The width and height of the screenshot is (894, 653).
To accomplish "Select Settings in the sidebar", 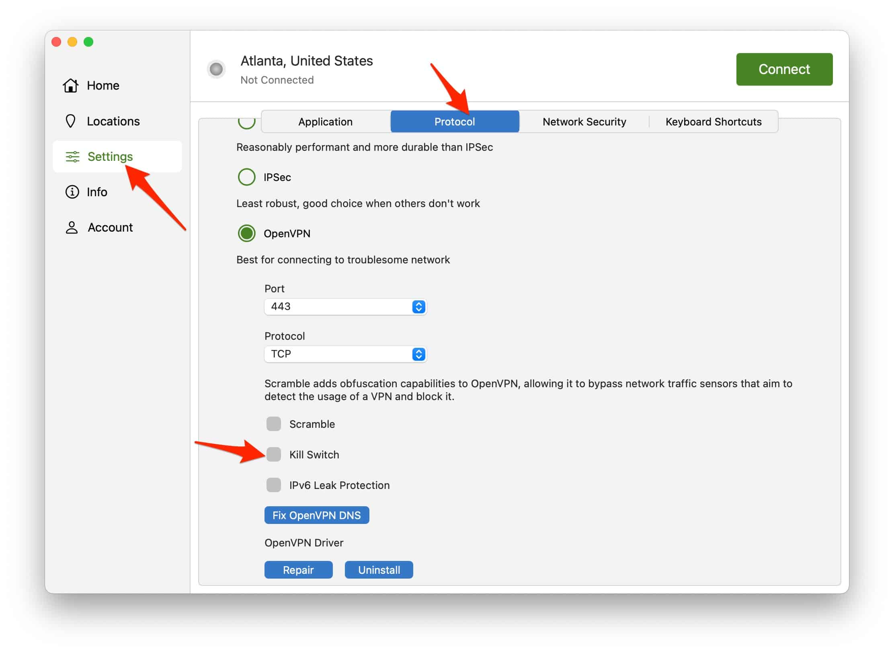I will coord(117,156).
